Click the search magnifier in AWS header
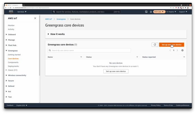The image size is (196, 114). [x=54, y=12]
